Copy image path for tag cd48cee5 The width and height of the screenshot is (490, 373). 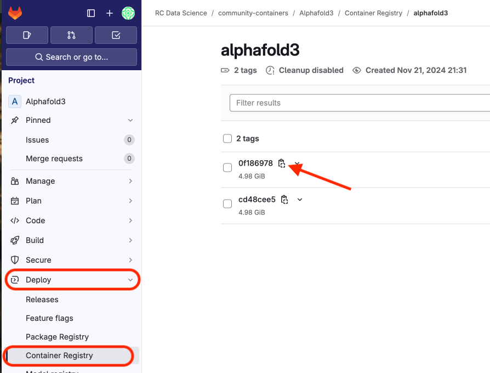coord(284,200)
